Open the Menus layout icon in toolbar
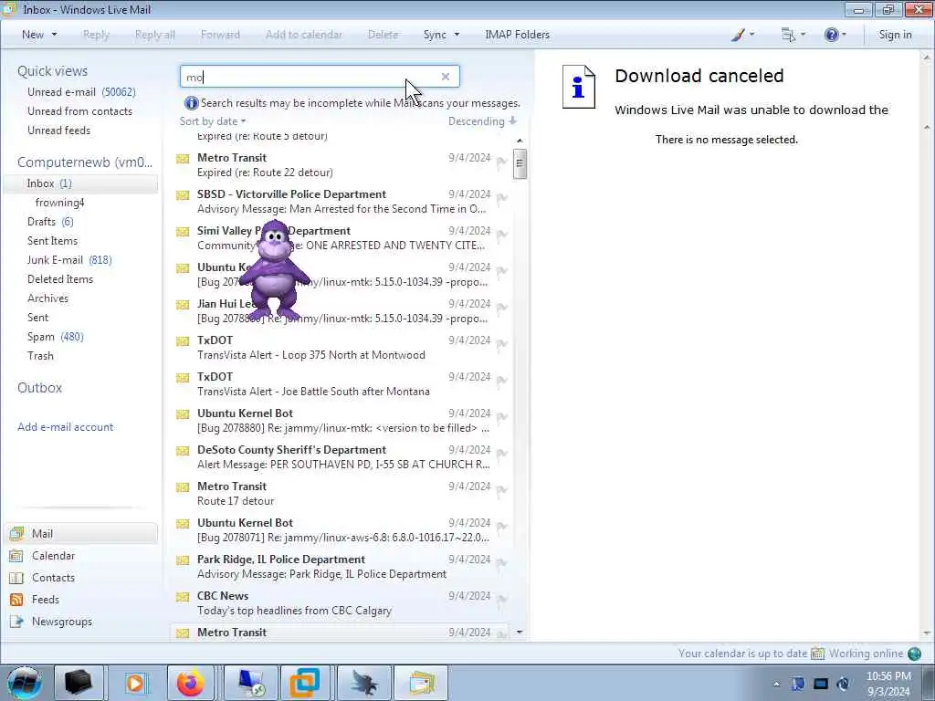The height and width of the screenshot is (701, 935). click(793, 35)
